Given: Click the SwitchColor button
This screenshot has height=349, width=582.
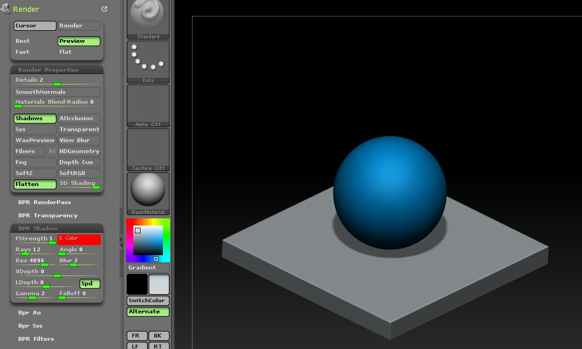Looking at the screenshot, I should click(x=148, y=300).
